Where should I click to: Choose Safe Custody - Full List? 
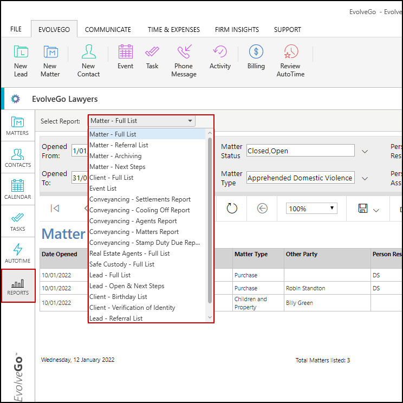point(147,264)
